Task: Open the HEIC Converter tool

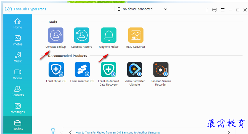Action: 136,35
